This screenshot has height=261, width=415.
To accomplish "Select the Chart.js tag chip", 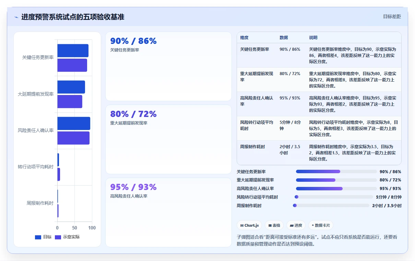I will pos(249,225).
